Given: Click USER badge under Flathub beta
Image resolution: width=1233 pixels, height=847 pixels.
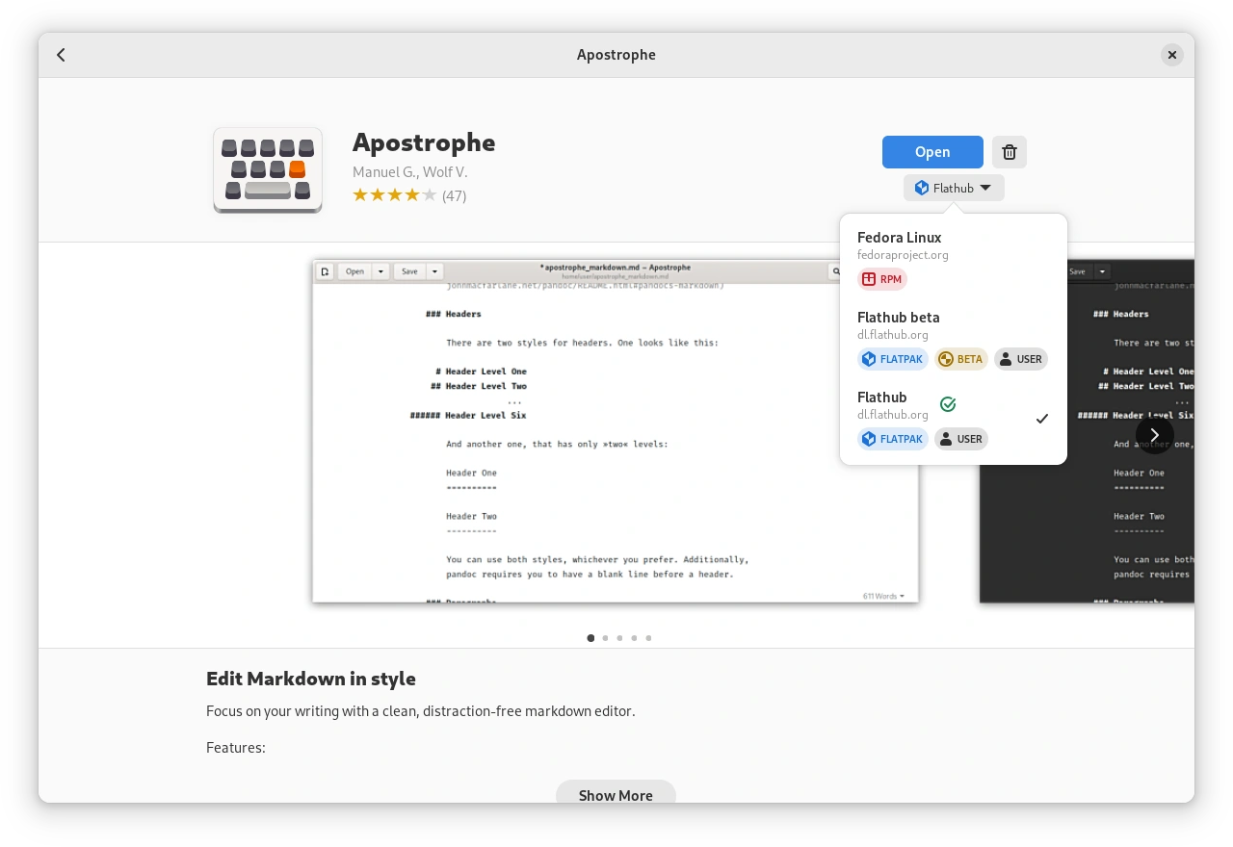Looking at the screenshot, I should click(x=1021, y=359).
